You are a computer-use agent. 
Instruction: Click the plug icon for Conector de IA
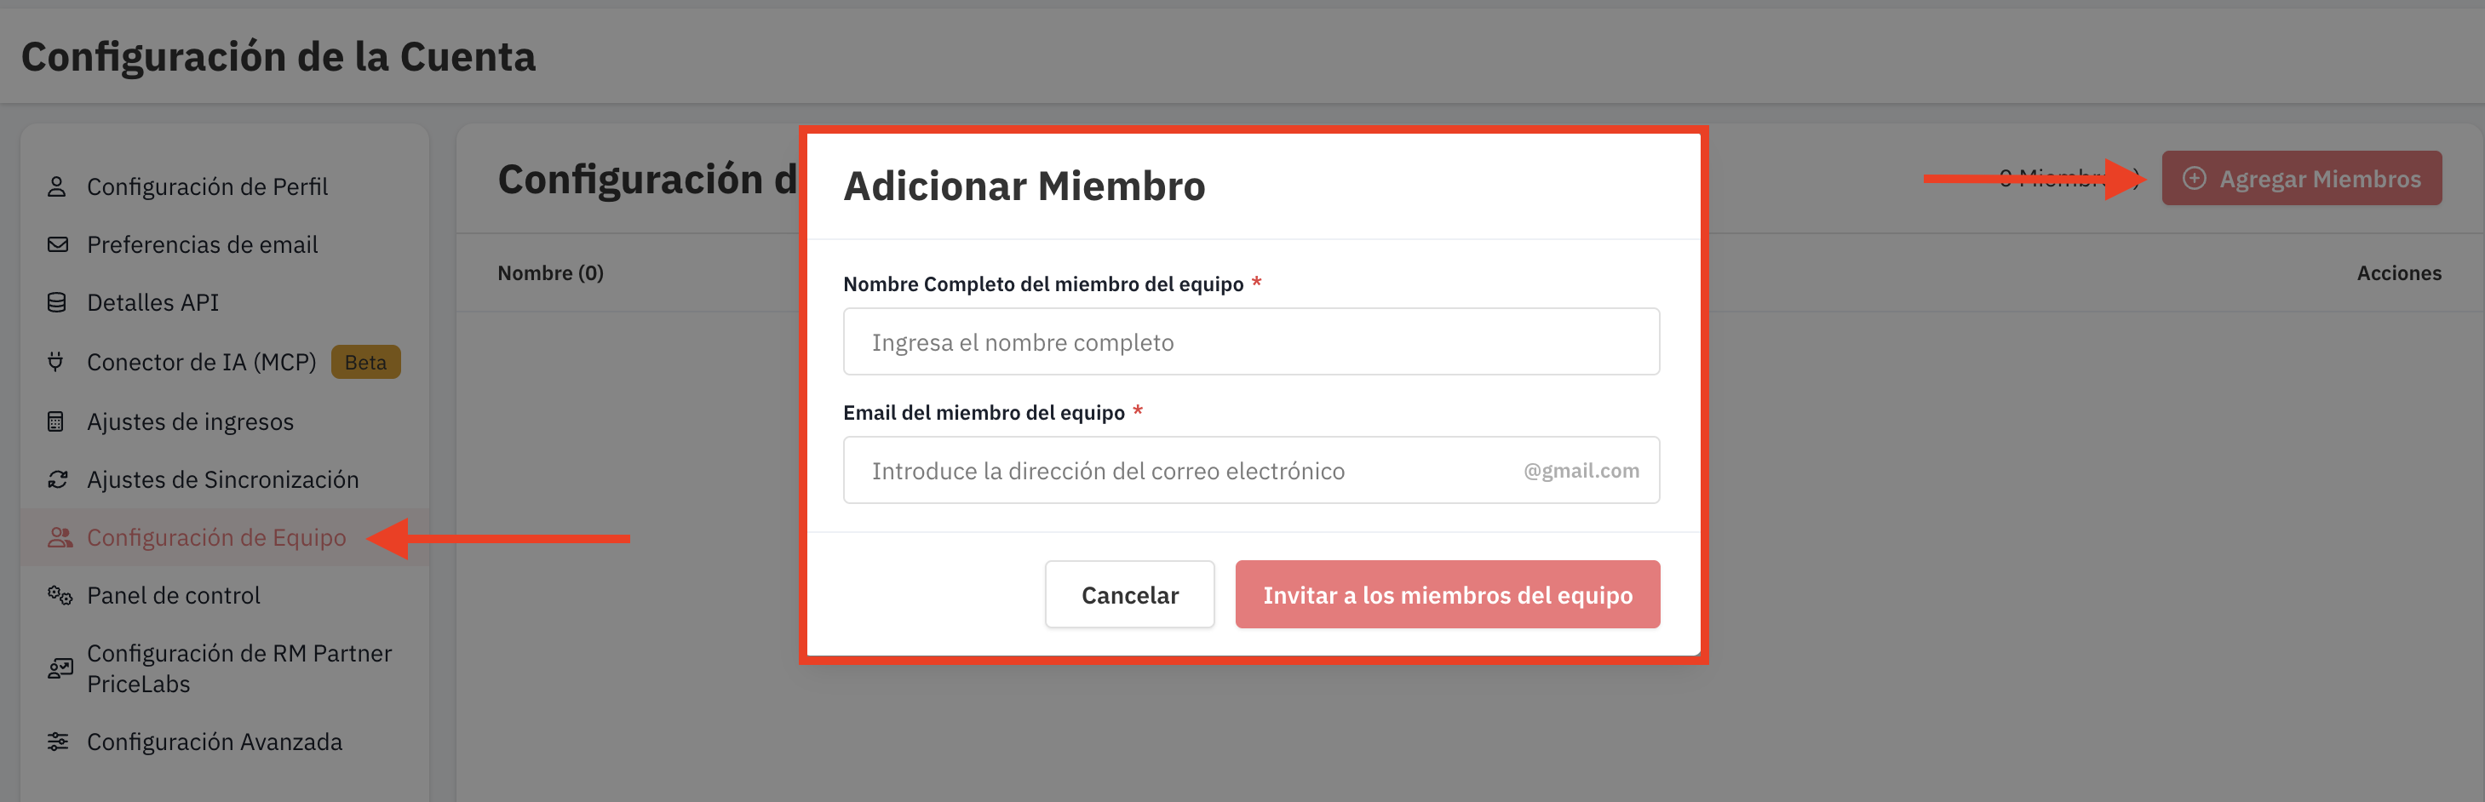tap(56, 362)
